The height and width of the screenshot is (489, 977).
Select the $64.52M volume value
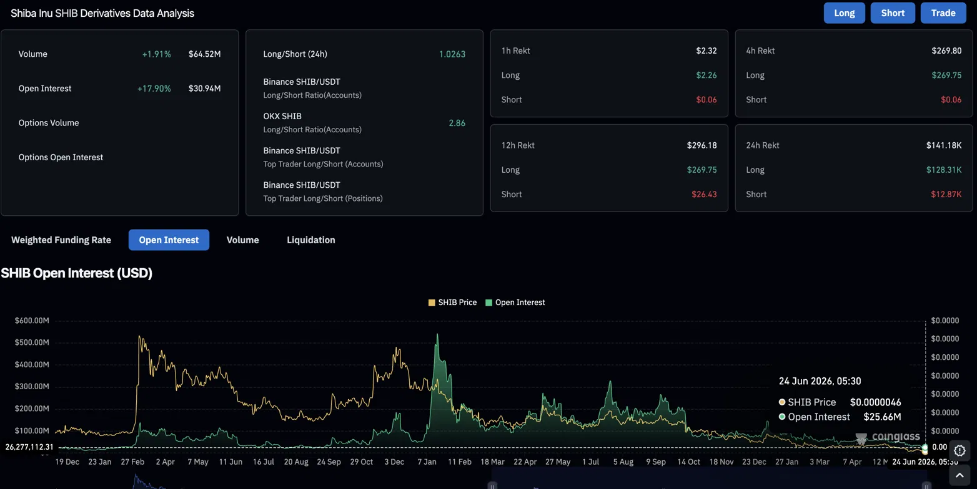click(205, 54)
